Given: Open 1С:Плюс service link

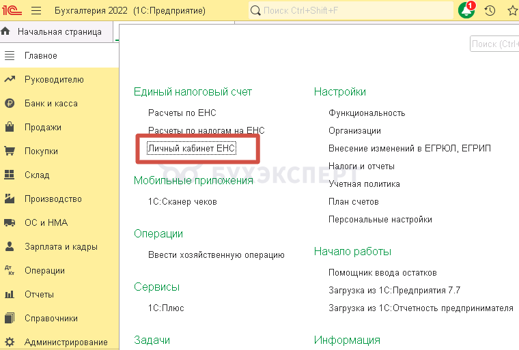Looking at the screenshot, I should 166,308.
